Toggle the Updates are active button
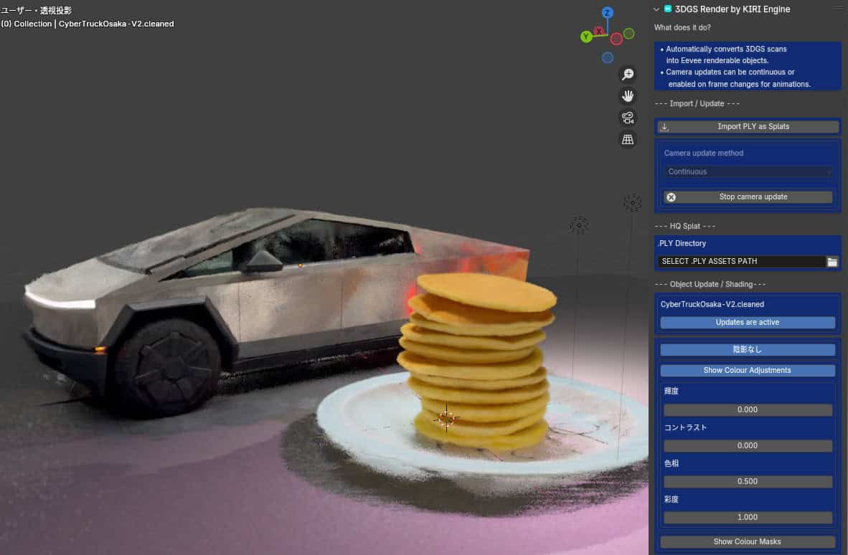The image size is (848, 555). click(x=748, y=323)
